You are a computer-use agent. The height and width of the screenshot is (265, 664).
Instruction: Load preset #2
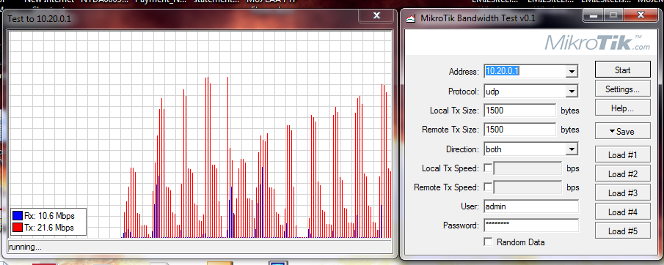coord(622,173)
